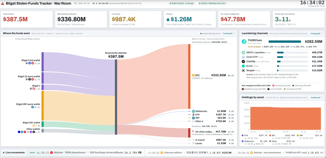Click the THORChain logo icon
Viewport: 326px width, 158px height.
coord(244,41)
